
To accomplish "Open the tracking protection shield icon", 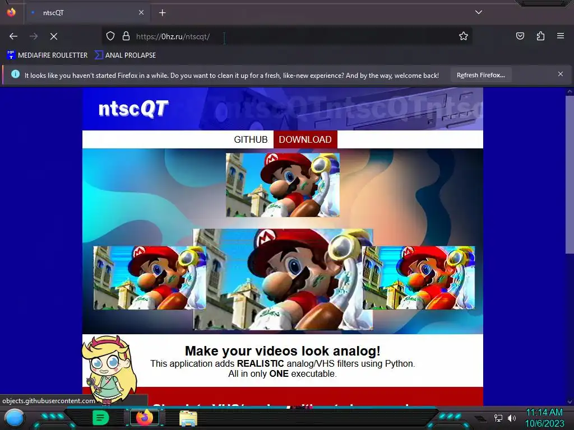I will point(110,36).
